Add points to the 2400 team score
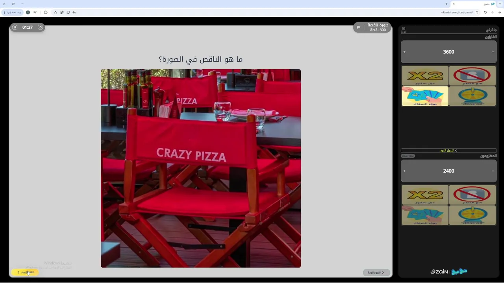Viewport: 504px width, 283px height. [x=404, y=171]
